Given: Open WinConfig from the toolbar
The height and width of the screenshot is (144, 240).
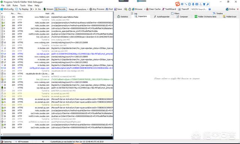Looking at the screenshot, I should (x=7, y=9).
